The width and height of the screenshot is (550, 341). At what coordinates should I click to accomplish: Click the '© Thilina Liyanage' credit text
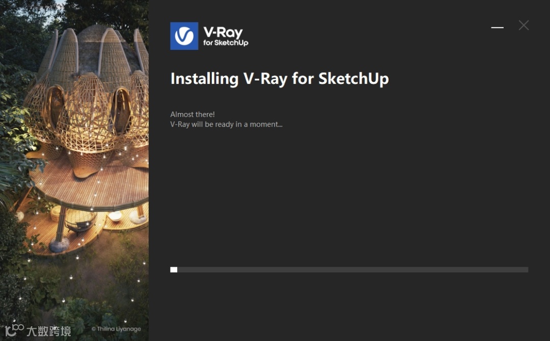(x=116, y=329)
